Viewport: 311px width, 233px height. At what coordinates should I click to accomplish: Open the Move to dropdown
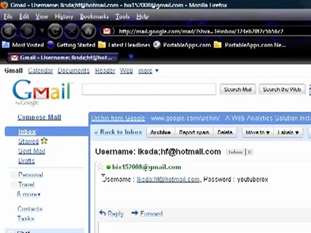258,132
